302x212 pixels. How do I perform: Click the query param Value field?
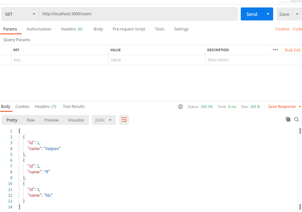157,60
